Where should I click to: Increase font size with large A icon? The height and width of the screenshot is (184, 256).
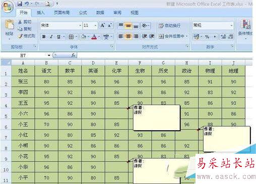coord(102,26)
